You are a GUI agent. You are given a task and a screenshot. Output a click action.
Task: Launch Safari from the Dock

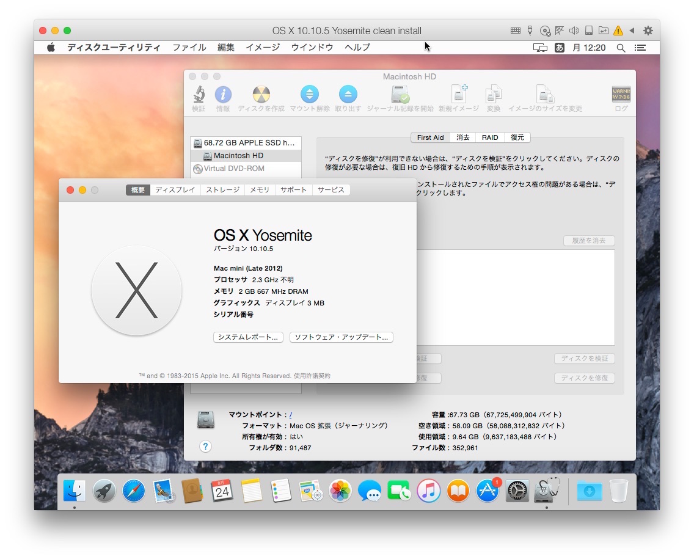click(x=134, y=491)
